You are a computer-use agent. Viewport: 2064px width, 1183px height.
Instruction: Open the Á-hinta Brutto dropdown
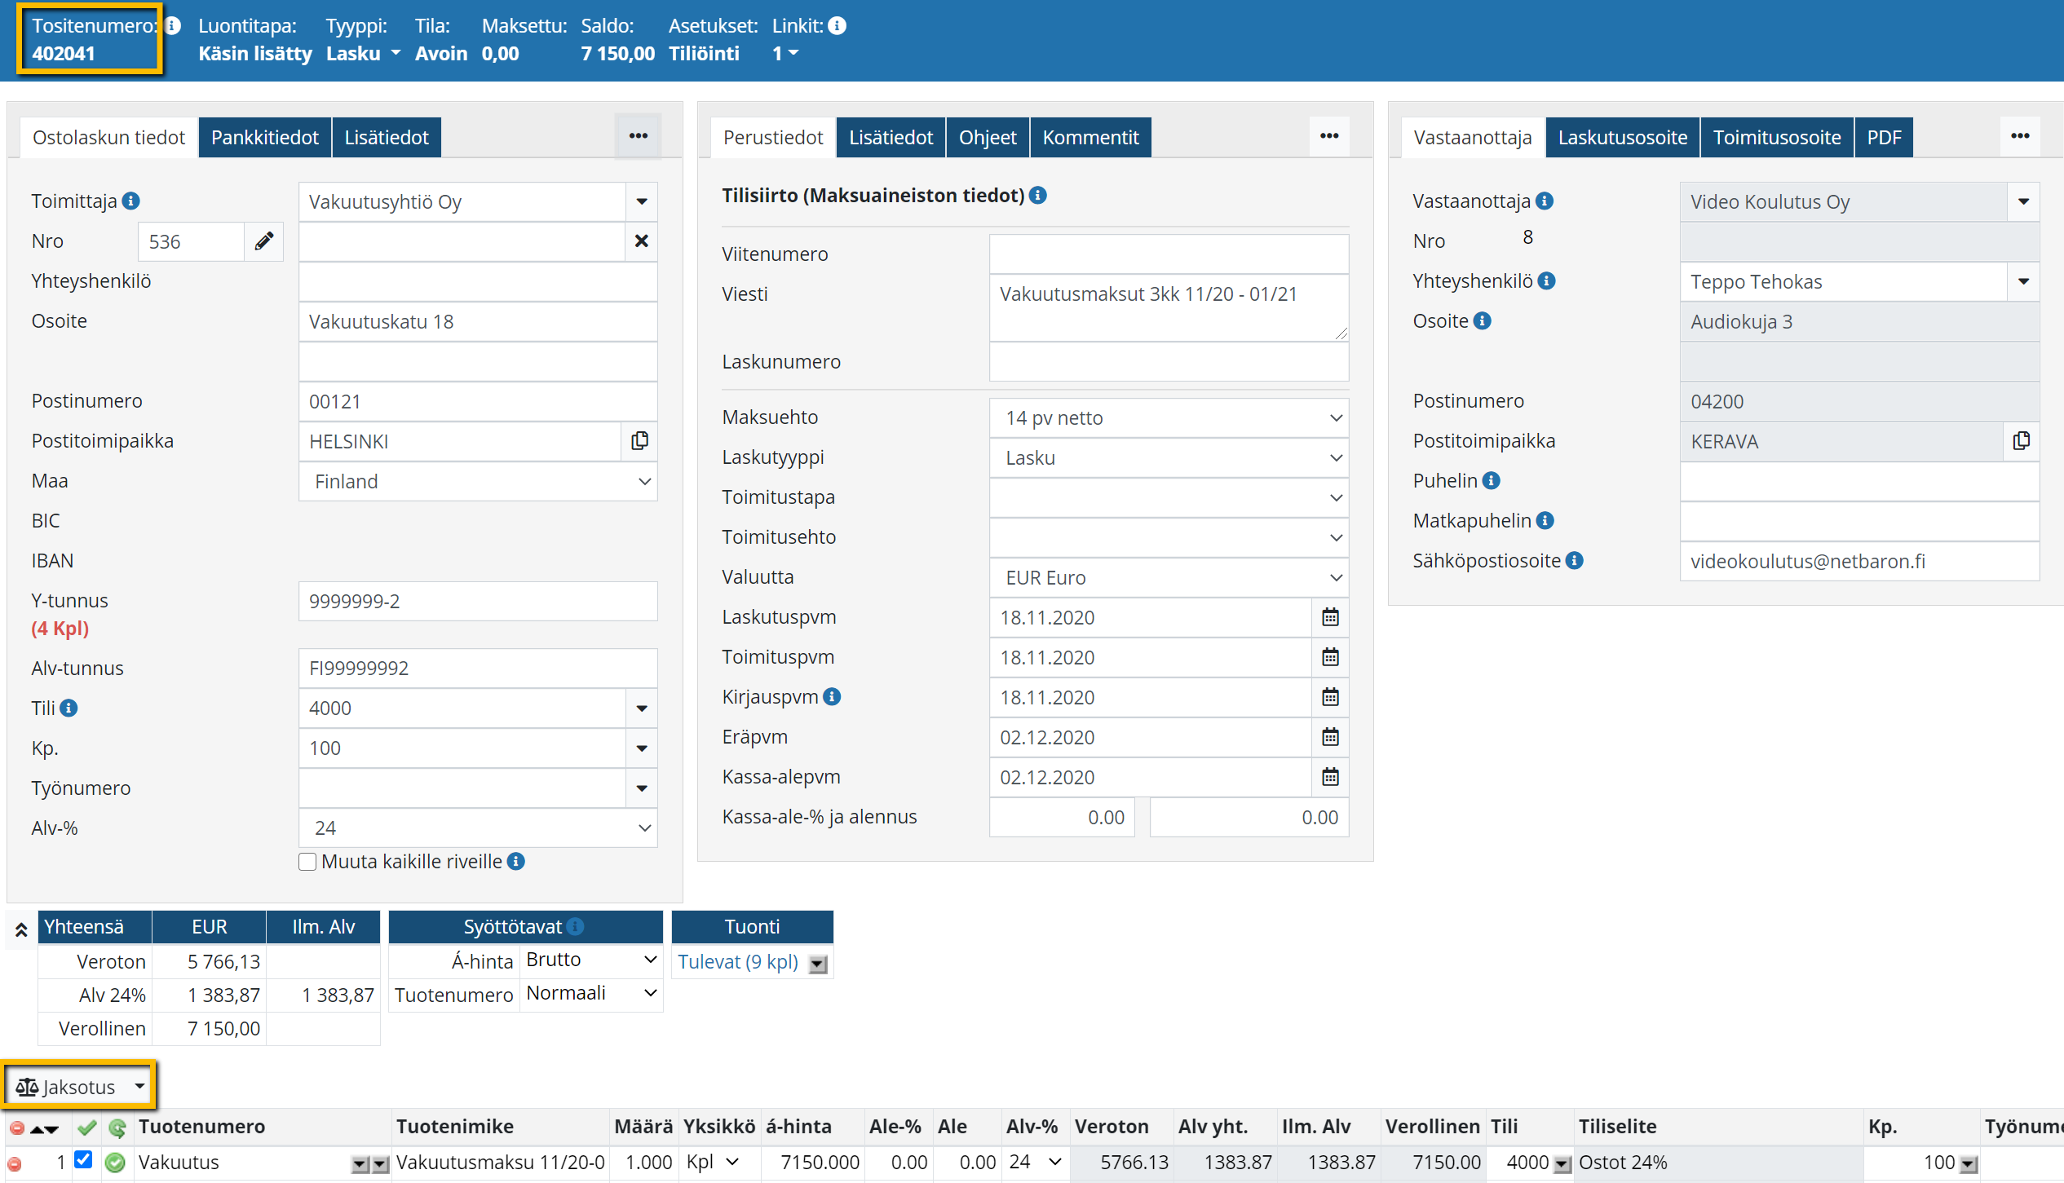(x=590, y=960)
